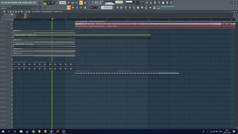
Task: Toggle mute dot on Track 4
Action: [x=12, y=38]
